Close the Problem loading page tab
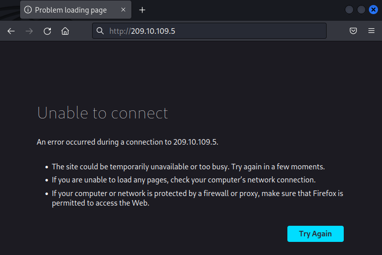 (x=122, y=10)
